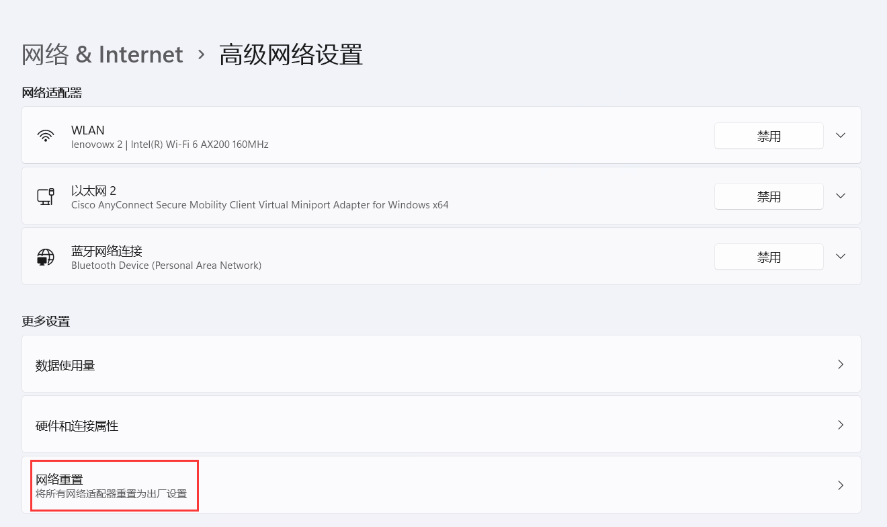Click the 蓝牙网络连接 adapter name

pos(107,251)
